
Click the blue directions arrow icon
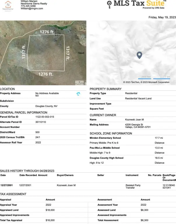click(x=78, y=94)
